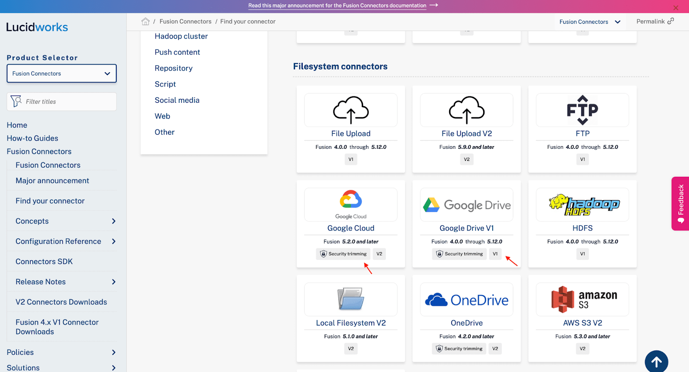Image resolution: width=689 pixels, height=372 pixels.
Task: Open the File Upload connector link
Action: [351, 133]
